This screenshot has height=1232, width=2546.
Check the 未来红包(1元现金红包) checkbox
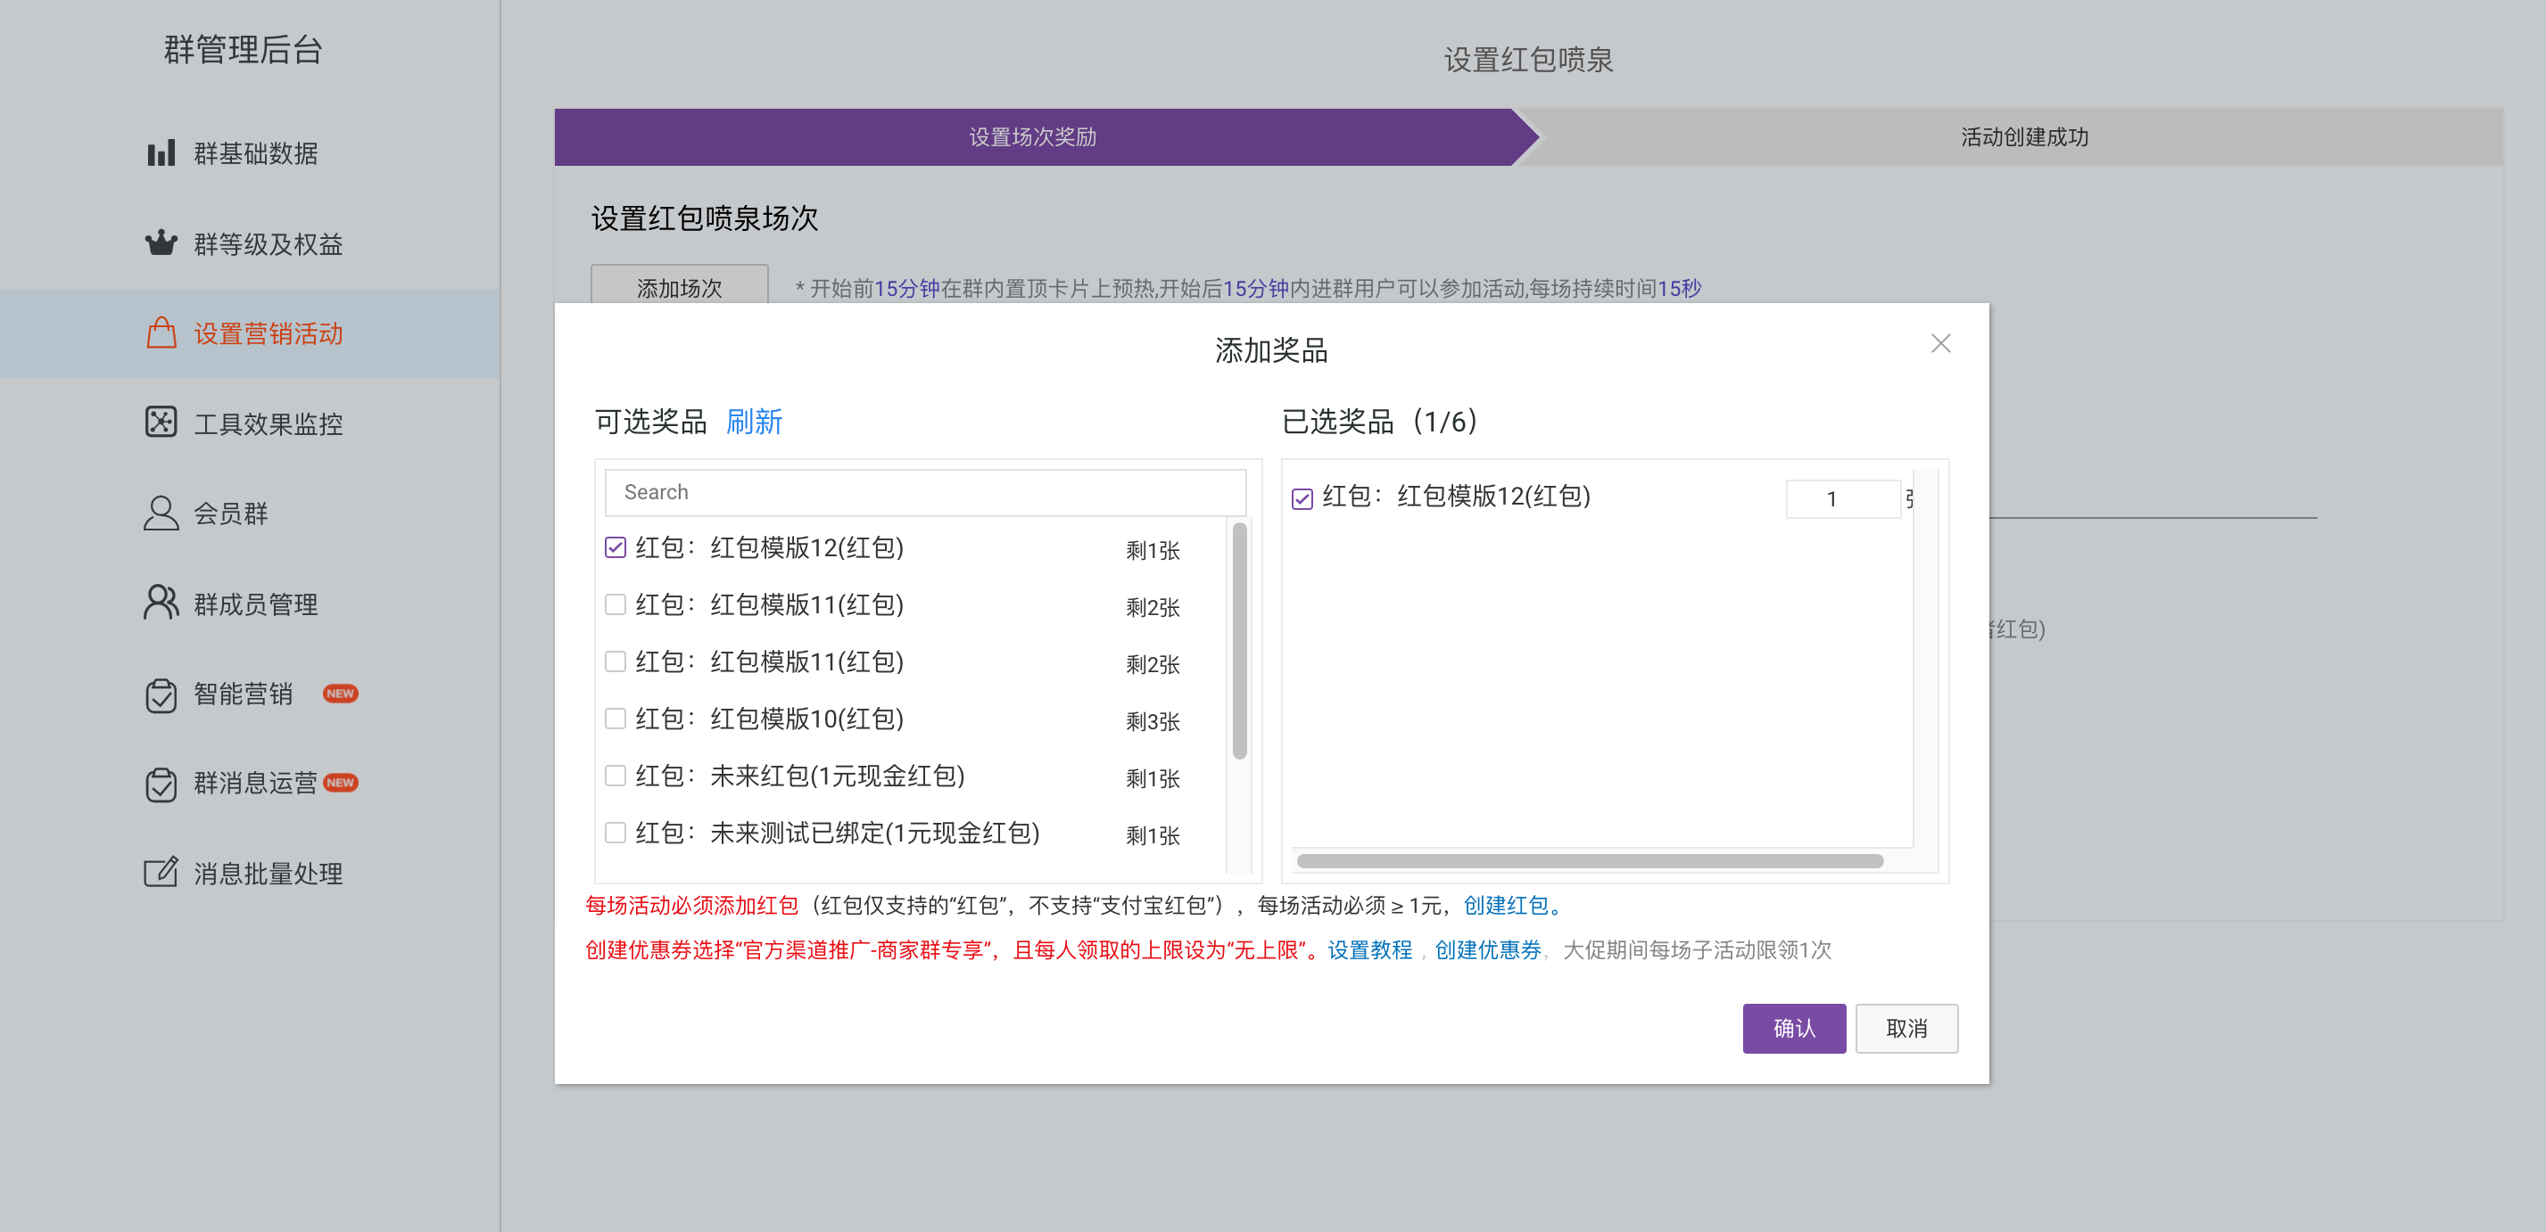[x=616, y=776]
